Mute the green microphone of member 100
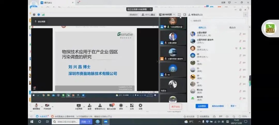Viewport: 279px width, 125px height. [x=240, y=48]
